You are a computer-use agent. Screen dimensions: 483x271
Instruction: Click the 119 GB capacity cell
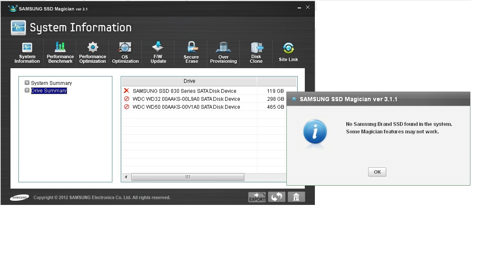(275, 91)
